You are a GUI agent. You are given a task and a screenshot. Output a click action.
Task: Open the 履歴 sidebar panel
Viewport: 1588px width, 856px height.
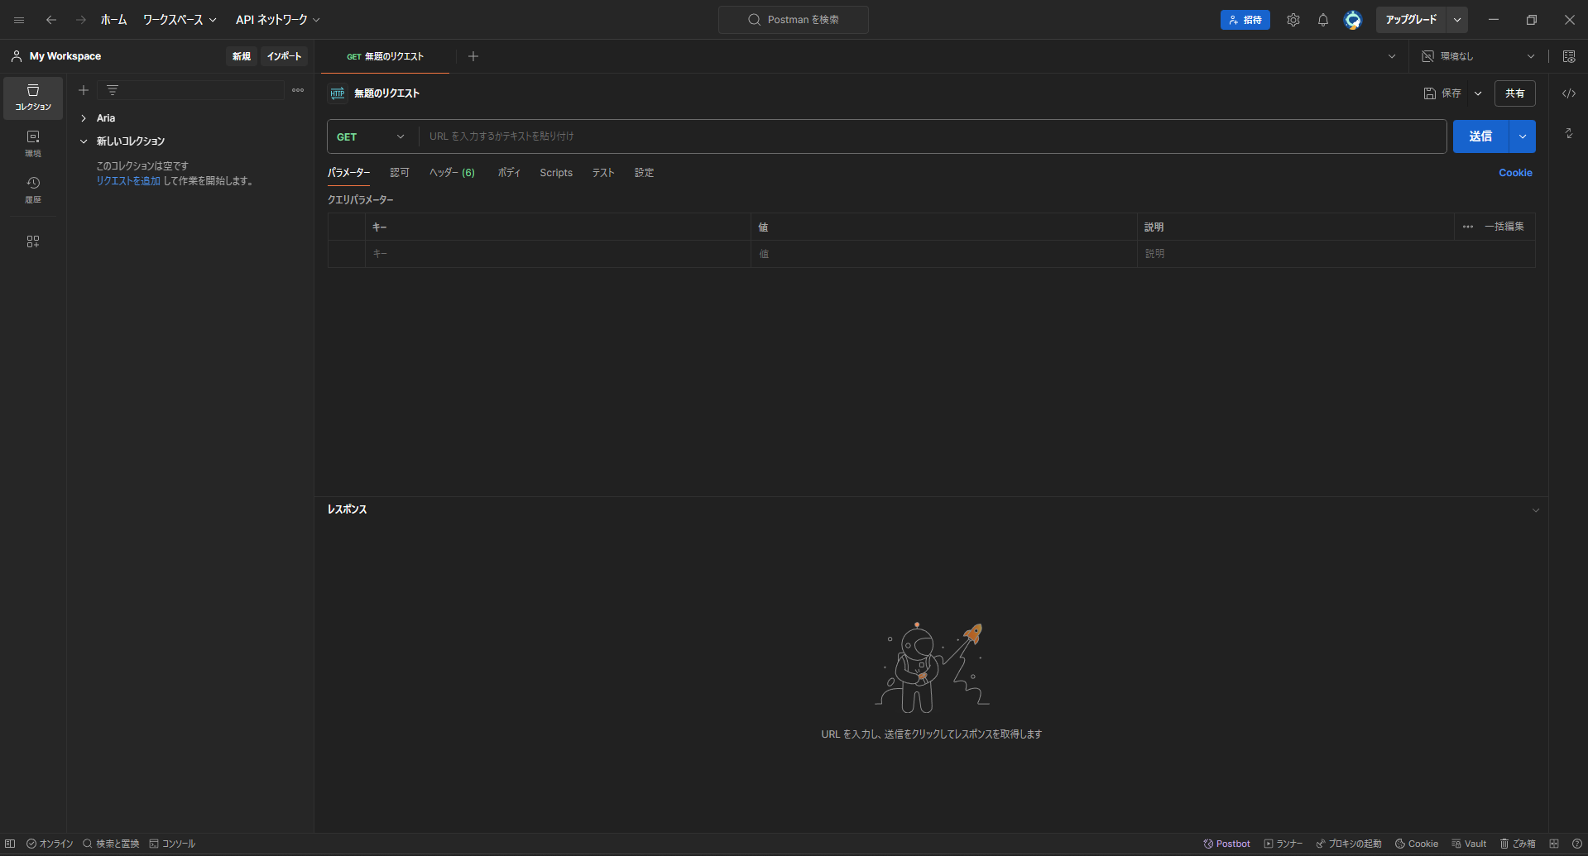(33, 189)
